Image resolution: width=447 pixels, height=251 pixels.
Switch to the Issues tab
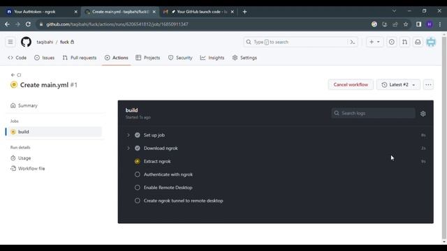pyautogui.click(x=44, y=58)
